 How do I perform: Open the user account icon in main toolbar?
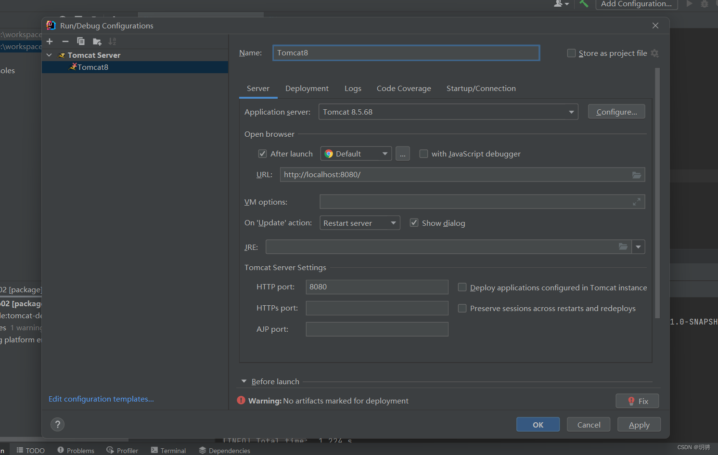point(561,4)
